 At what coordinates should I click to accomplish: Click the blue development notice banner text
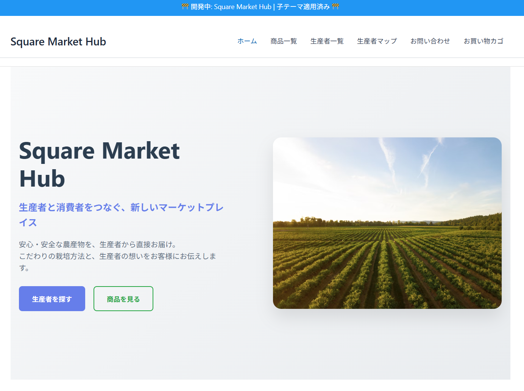pyautogui.click(x=260, y=7)
